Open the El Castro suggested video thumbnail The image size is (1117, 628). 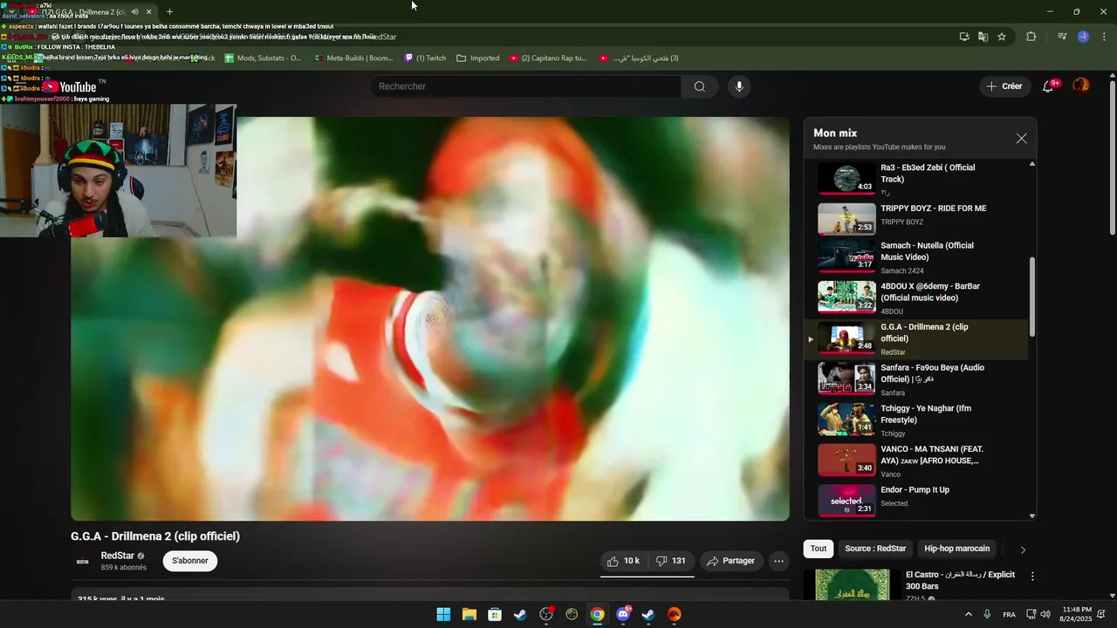(853, 585)
